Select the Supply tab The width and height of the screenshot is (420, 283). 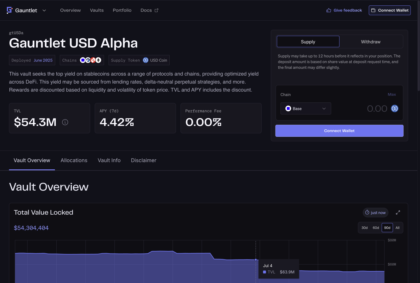point(308,42)
